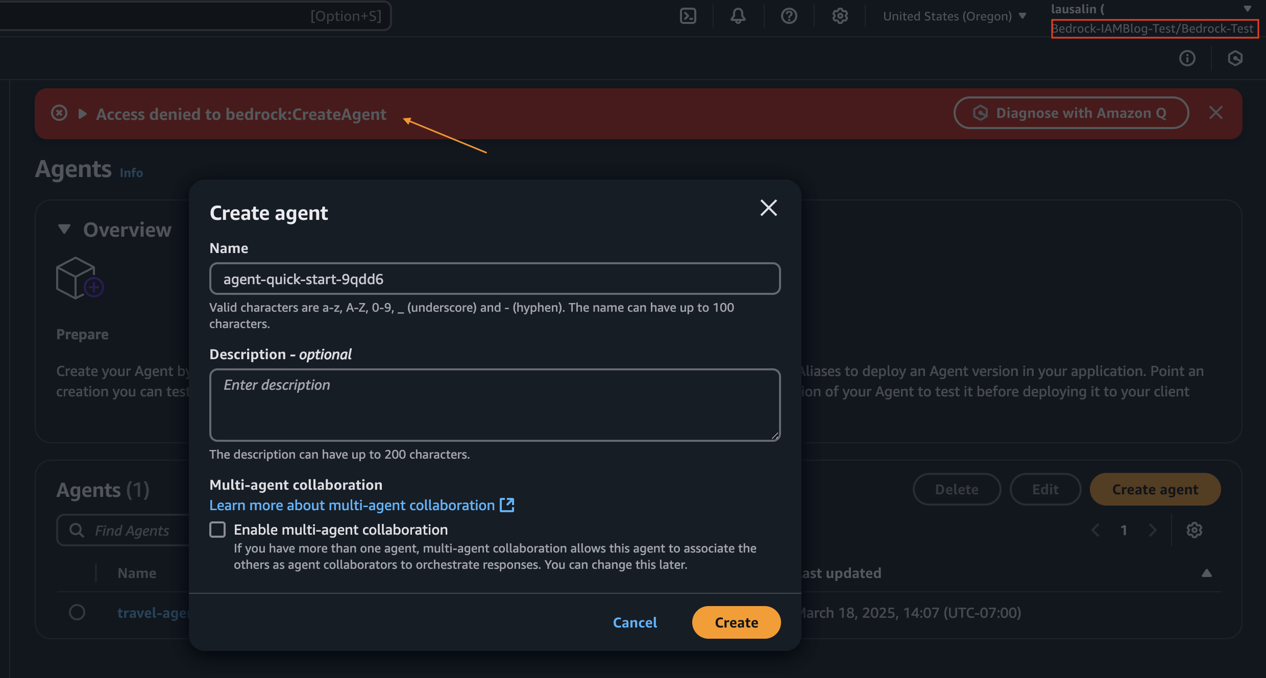1266x678 pixels.
Task: Open the info panel circle icon
Action: tap(1187, 58)
